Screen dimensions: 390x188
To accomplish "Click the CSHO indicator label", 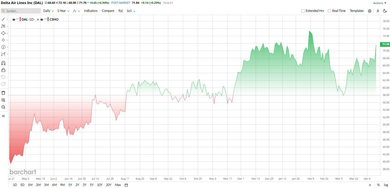I will (54, 19).
